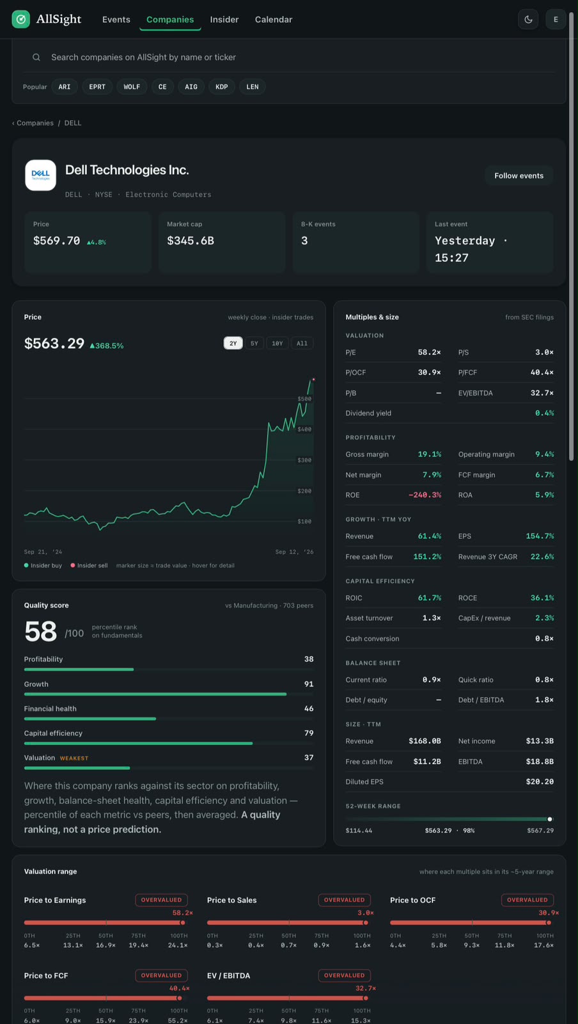Screen dimensions: 578x1024
Task: Select the 10Y chart range
Action: click(x=277, y=343)
